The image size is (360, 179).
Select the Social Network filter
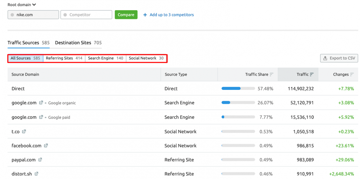point(146,58)
